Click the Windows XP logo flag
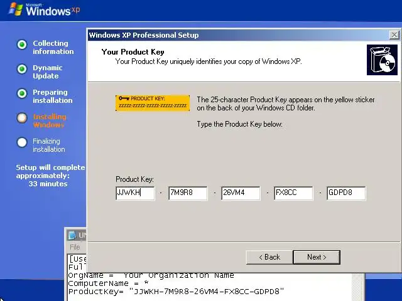402x301 pixels. pos(15,9)
